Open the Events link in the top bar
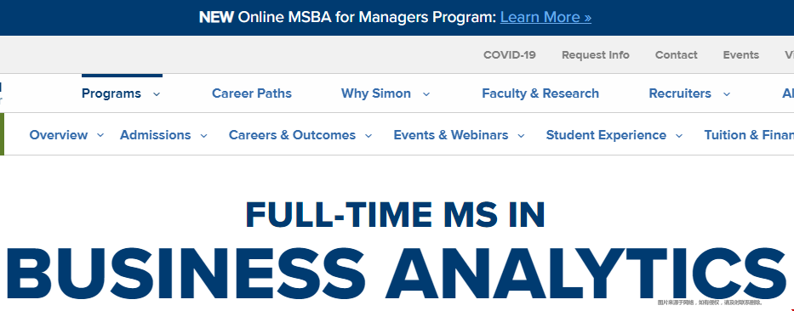This screenshot has width=794, height=311. [741, 54]
